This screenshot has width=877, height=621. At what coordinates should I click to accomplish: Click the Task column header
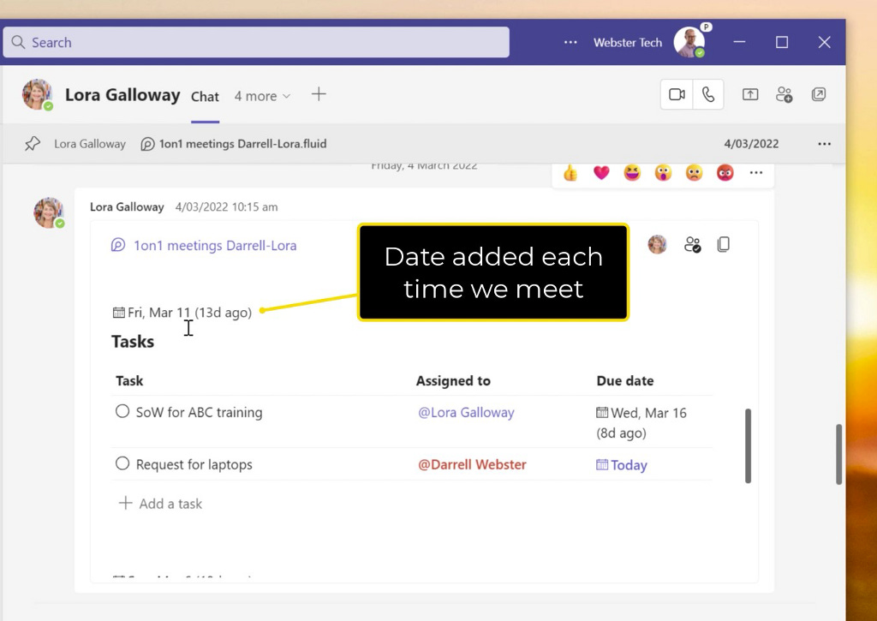click(129, 381)
